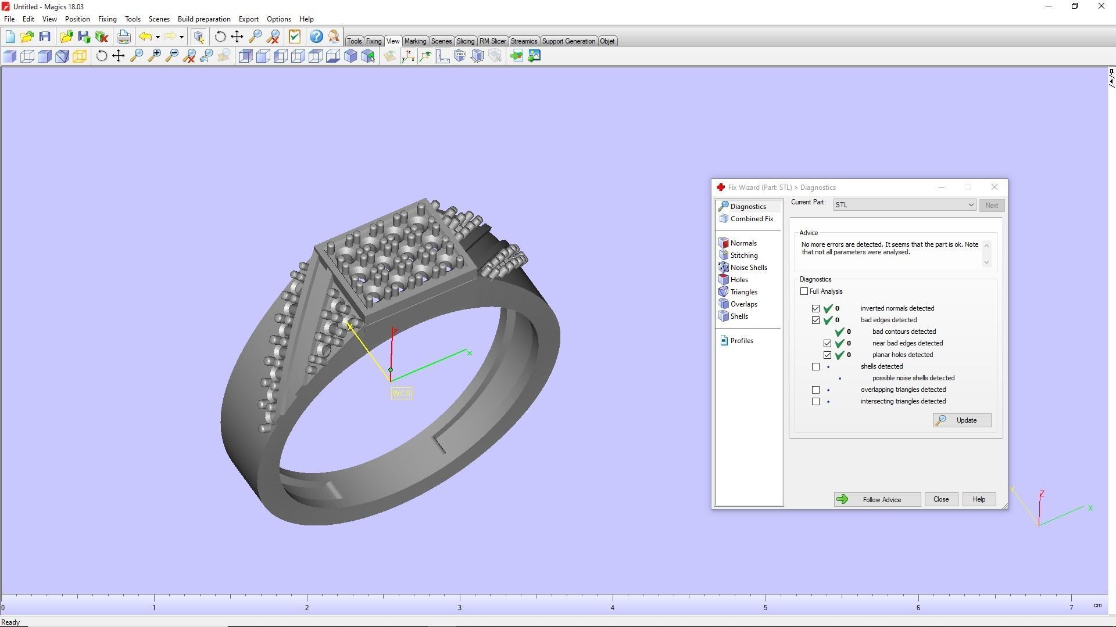Enable intersecting triangles detected checkbox
1116x627 pixels.
tap(816, 402)
